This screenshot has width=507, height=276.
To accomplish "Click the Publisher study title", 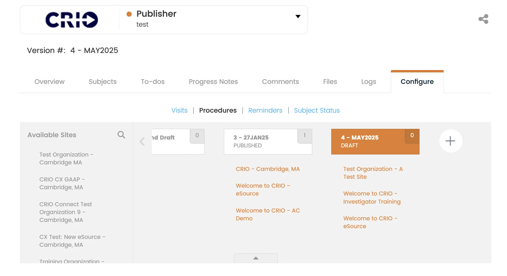I will pos(156,14).
